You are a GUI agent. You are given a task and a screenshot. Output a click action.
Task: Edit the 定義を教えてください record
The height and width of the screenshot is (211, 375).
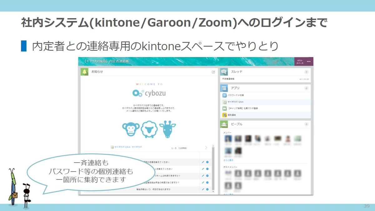[203, 162]
